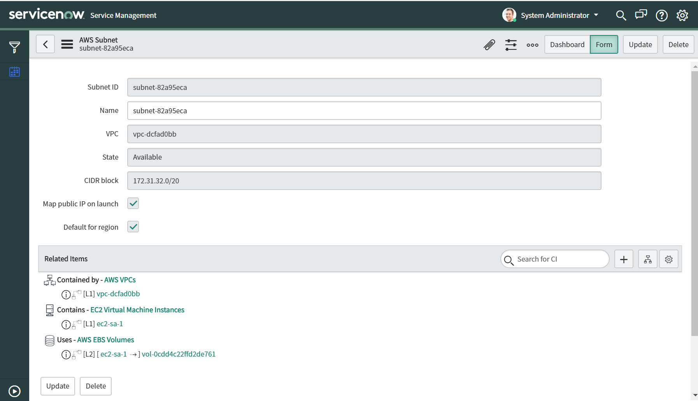This screenshot has height=401, width=698.
Task: Open ec2-sa-1 link in the L2 row
Action: click(114, 354)
